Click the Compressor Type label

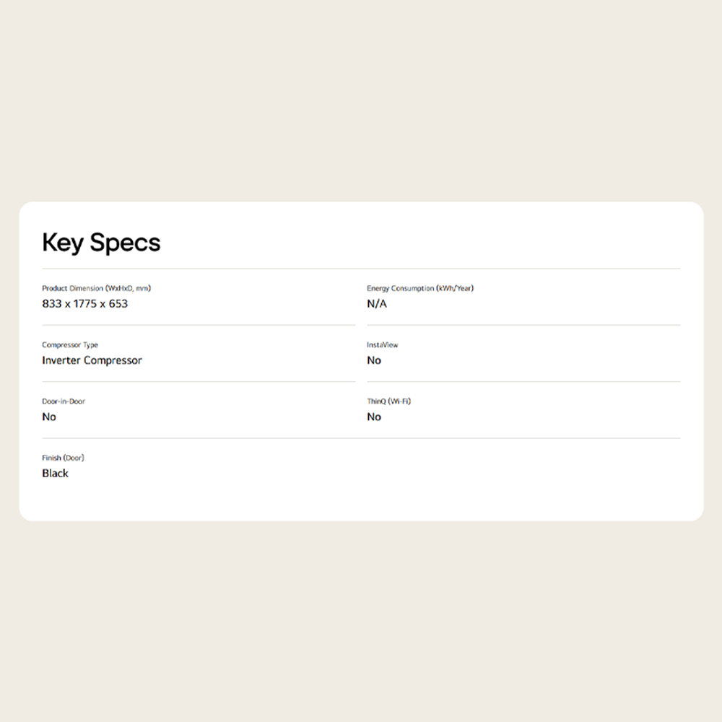[x=69, y=345]
